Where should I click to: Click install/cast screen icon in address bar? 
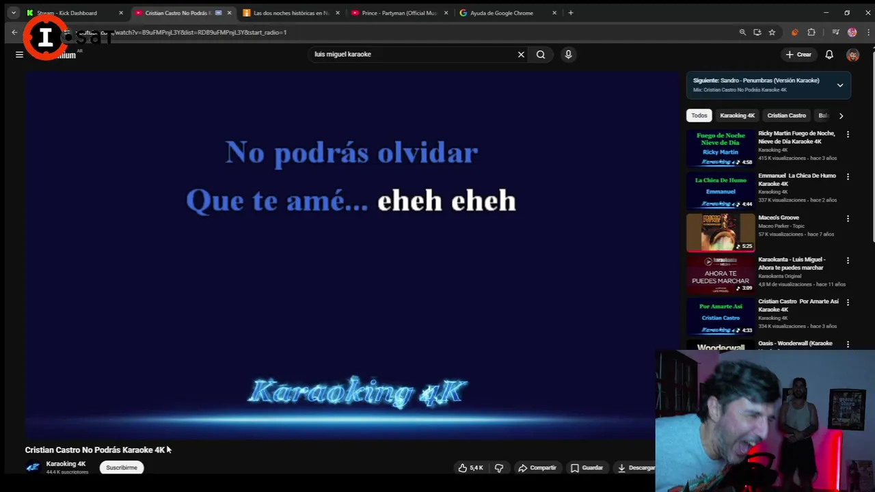pos(757,32)
